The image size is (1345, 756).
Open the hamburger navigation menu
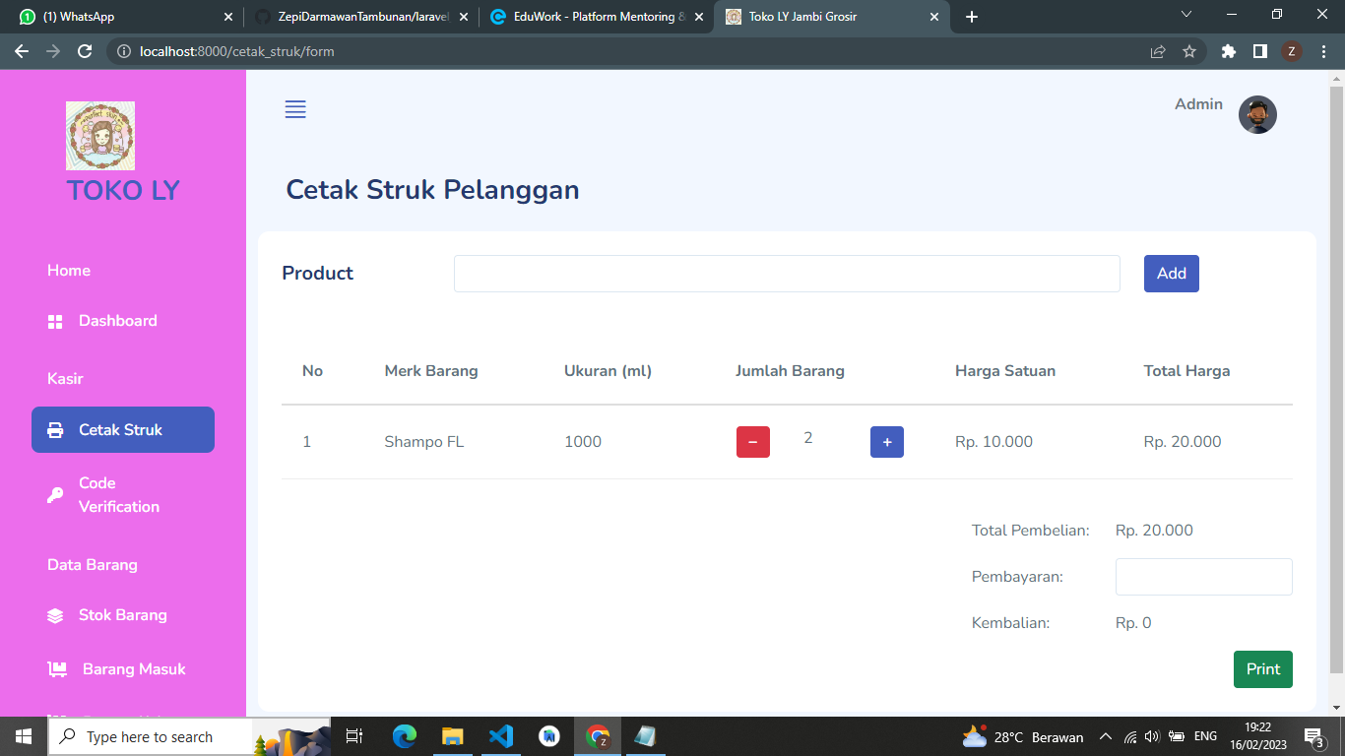pos(295,109)
